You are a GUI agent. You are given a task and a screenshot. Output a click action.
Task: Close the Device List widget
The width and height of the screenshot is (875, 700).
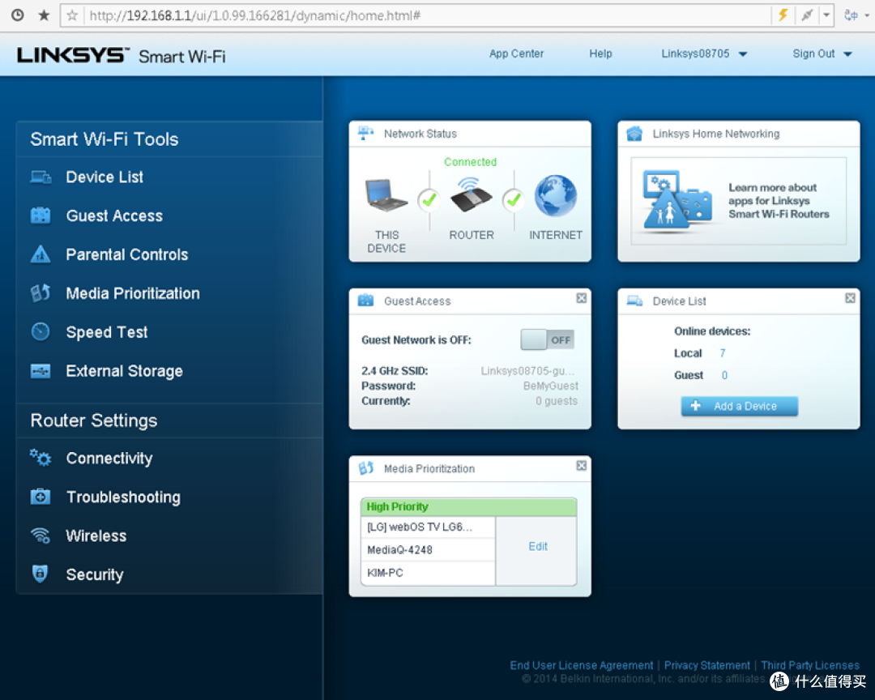(850, 298)
